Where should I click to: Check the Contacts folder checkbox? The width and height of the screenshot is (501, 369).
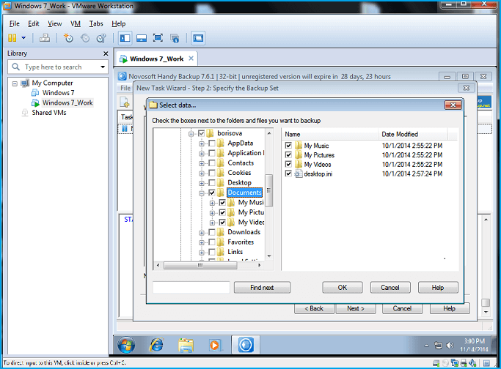(x=212, y=163)
